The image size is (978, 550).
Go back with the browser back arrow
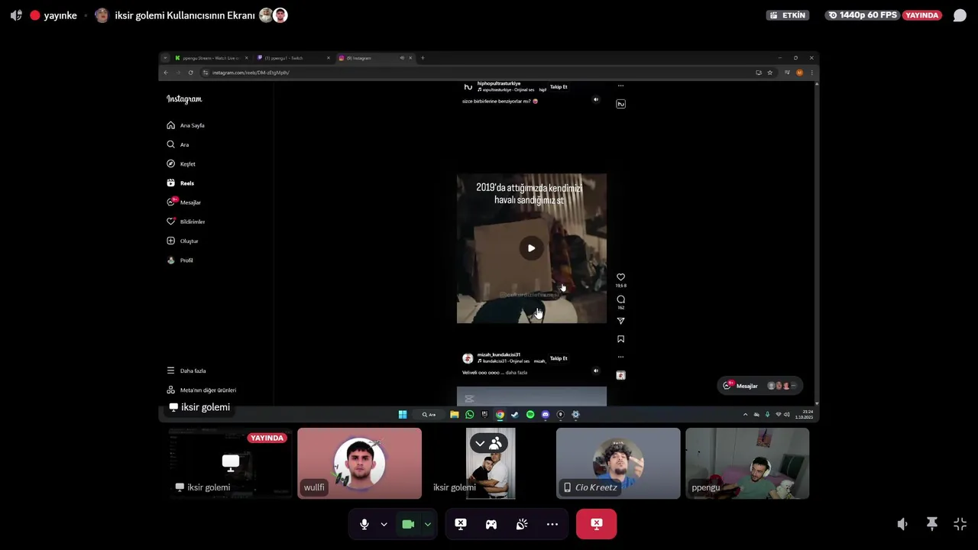[x=166, y=73]
